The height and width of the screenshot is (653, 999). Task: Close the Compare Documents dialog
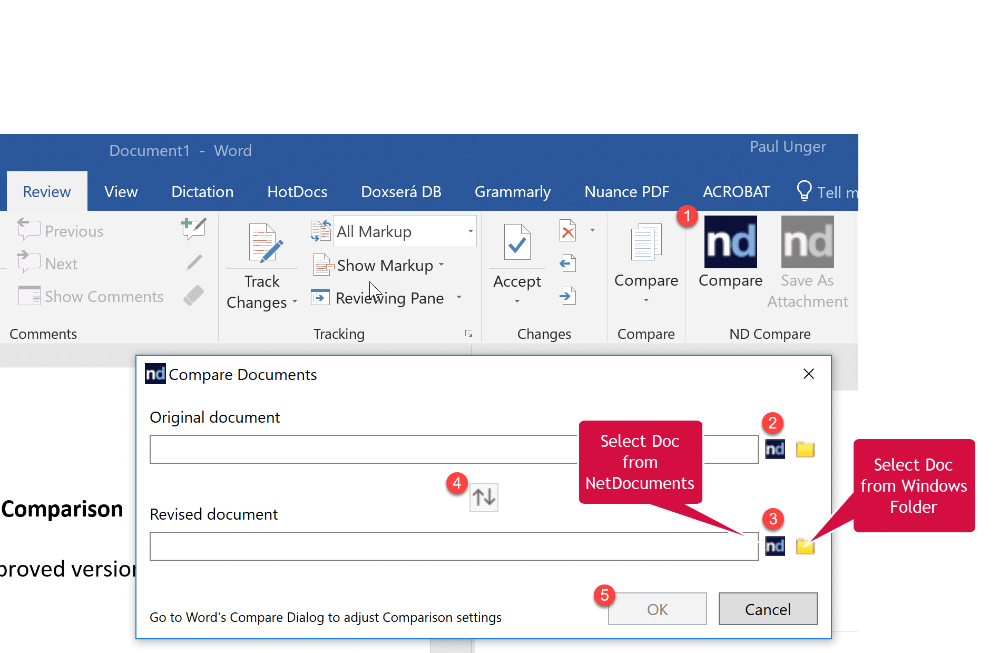pos(809,374)
